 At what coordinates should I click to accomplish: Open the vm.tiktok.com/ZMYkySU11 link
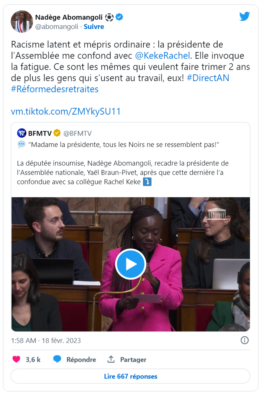(x=66, y=111)
